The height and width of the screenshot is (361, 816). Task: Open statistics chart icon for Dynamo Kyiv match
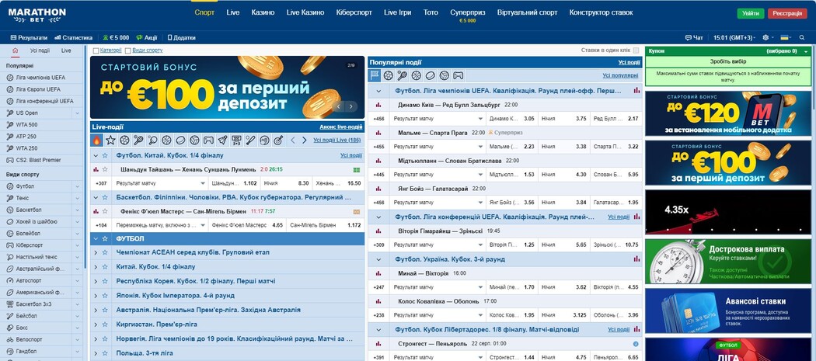pyautogui.click(x=378, y=105)
